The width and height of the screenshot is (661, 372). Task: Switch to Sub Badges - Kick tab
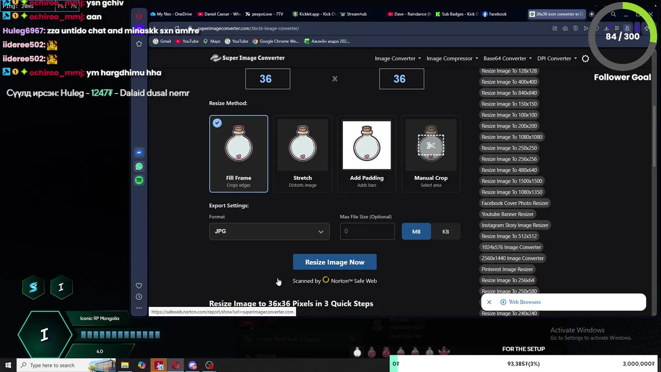tap(457, 14)
